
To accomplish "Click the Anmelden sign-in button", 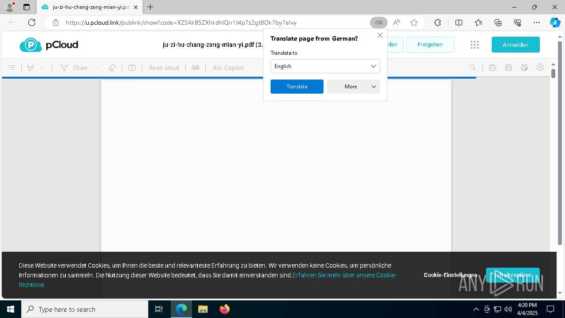I will point(516,45).
